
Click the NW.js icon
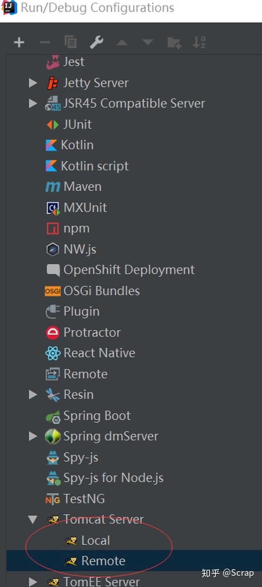(53, 249)
